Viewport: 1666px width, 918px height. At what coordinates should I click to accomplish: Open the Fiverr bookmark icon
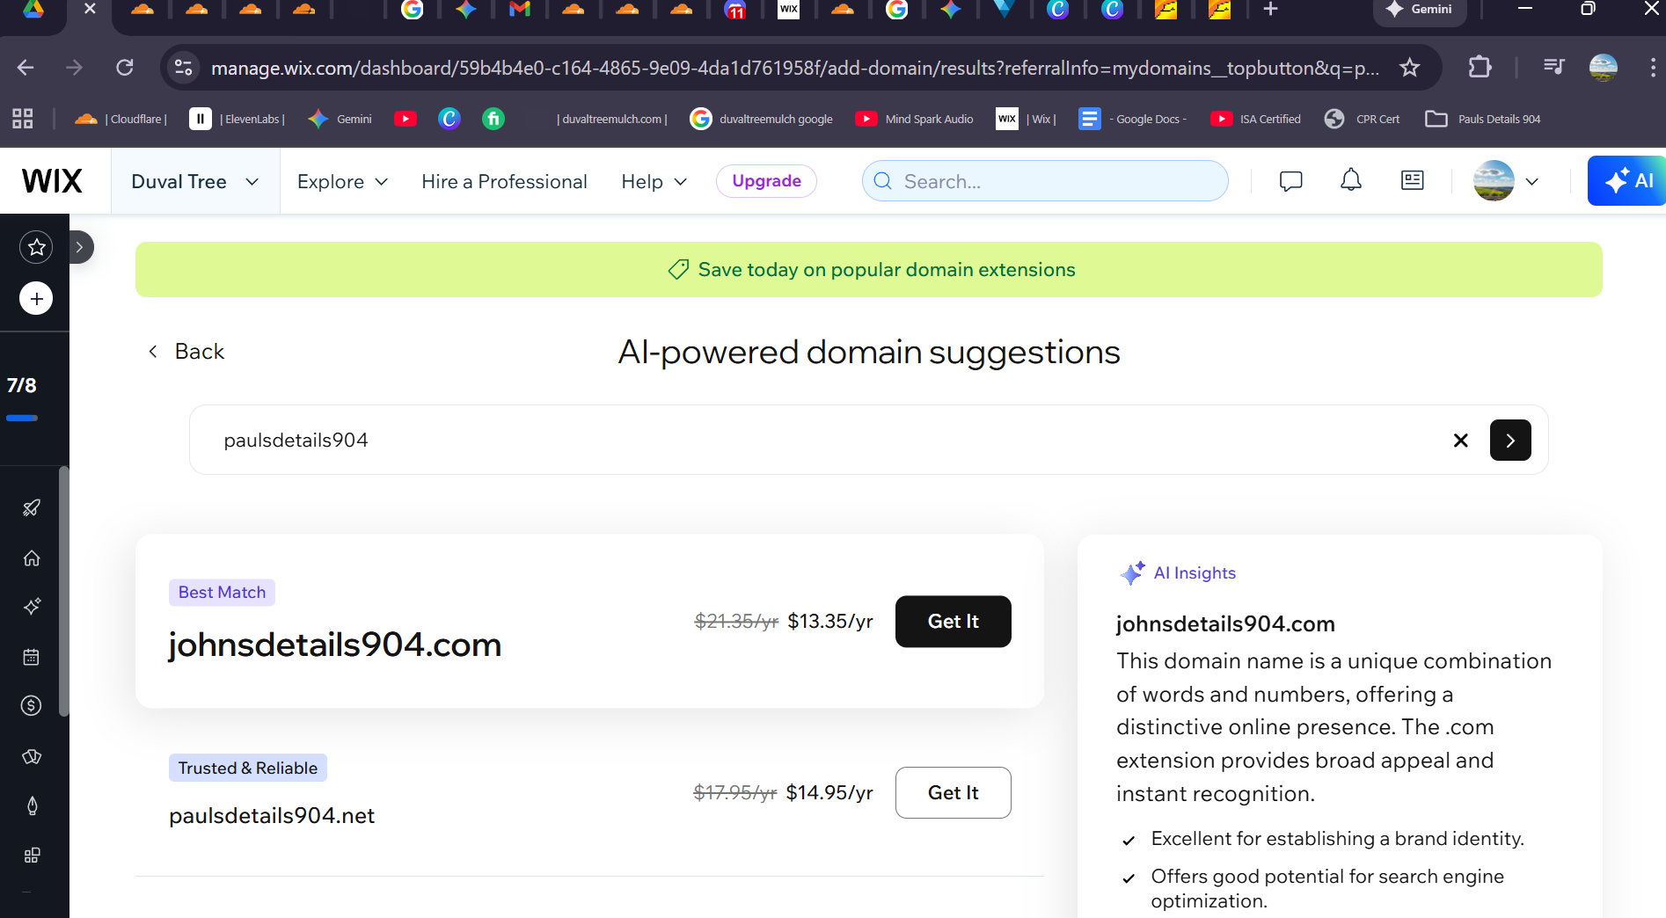(493, 119)
